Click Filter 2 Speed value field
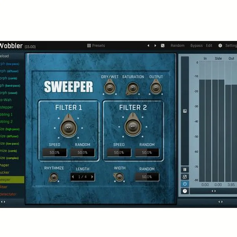Viewport: 237px width, 237px height. 119,152
